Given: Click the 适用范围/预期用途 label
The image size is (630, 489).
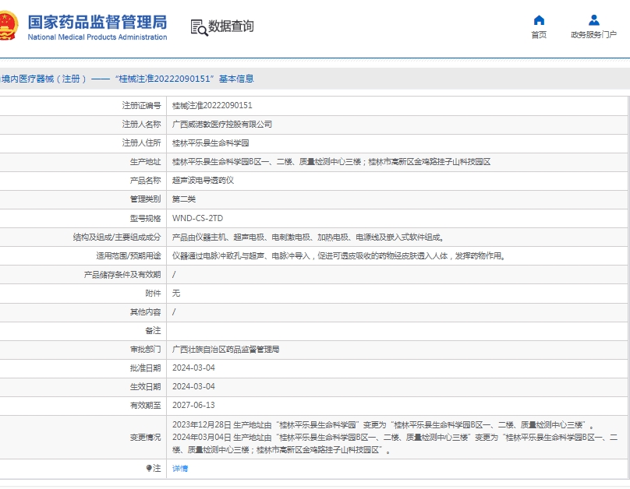Looking at the screenshot, I should pyautogui.click(x=129, y=256).
